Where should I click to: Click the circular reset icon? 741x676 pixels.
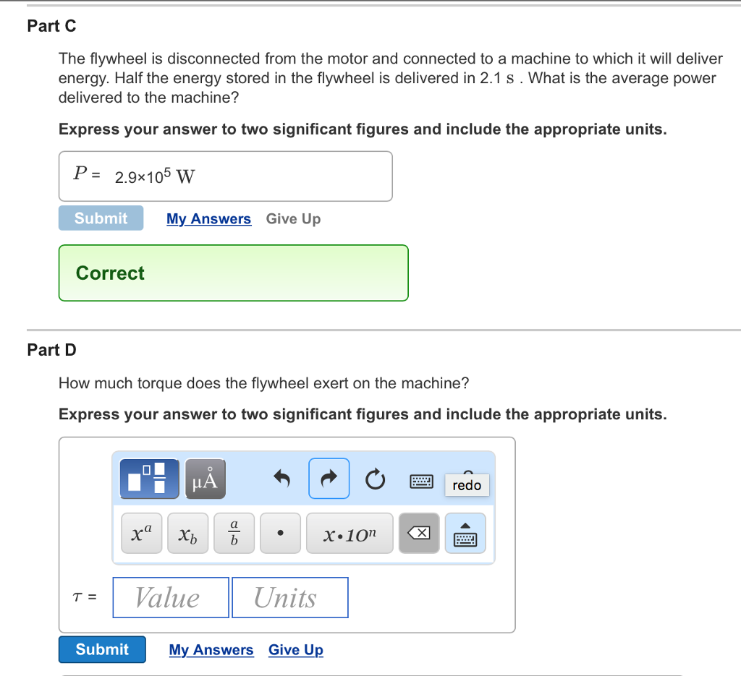pyautogui.click(x=374, y=479)
